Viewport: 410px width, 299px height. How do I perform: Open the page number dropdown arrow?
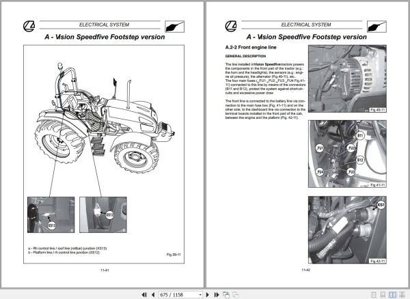(200, 295)
